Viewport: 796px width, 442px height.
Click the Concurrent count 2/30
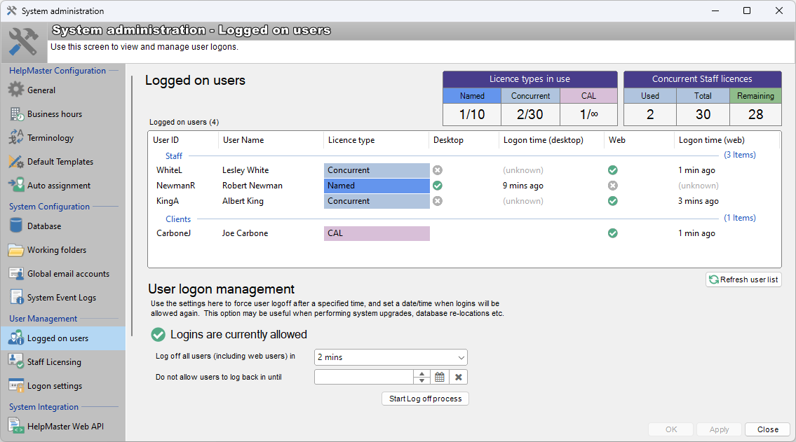click(x=530, y=115)
